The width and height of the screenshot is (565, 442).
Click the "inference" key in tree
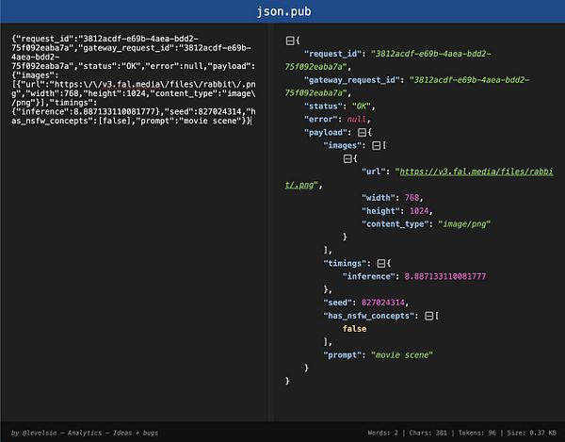click(368, 276)
